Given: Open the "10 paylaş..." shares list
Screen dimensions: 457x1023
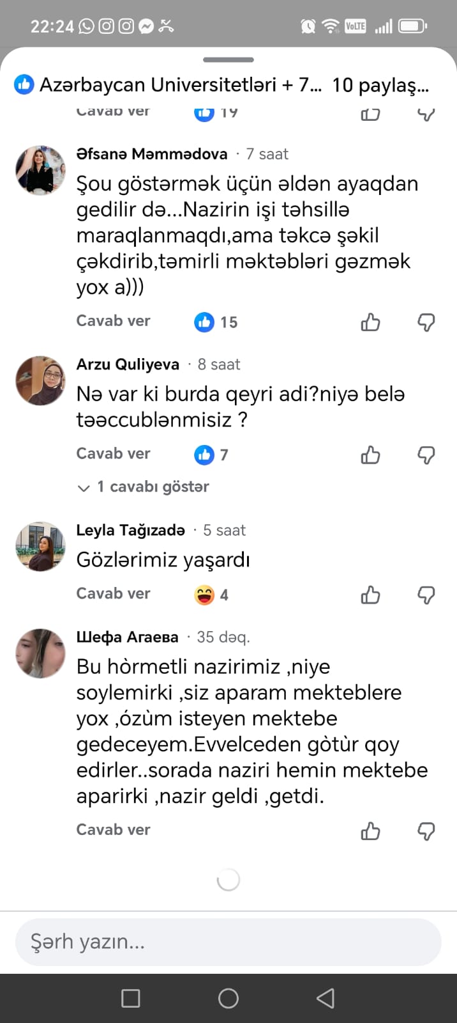Looking at the screenshot, I should point(380,85).
